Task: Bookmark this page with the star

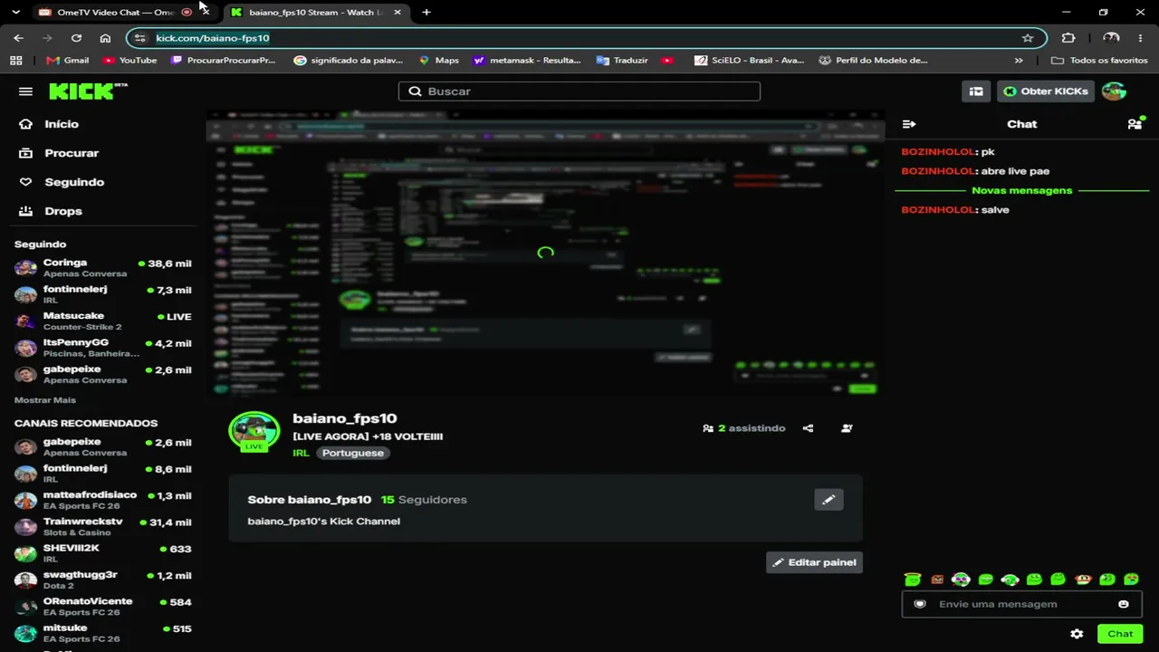Action: pyautogui.click(x=1028, y=38)
